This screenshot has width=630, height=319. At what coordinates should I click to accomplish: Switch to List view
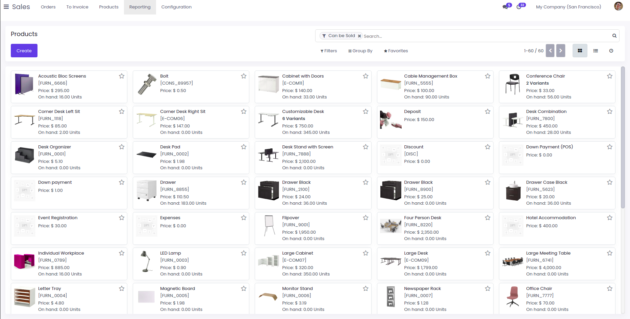click(x=596, y=51)
